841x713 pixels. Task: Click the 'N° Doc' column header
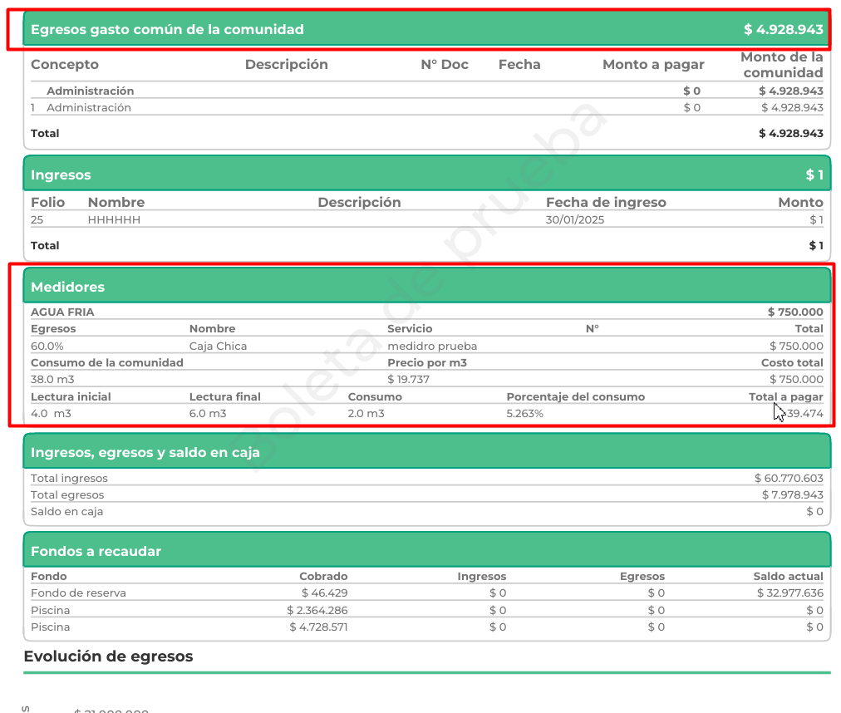444,64
